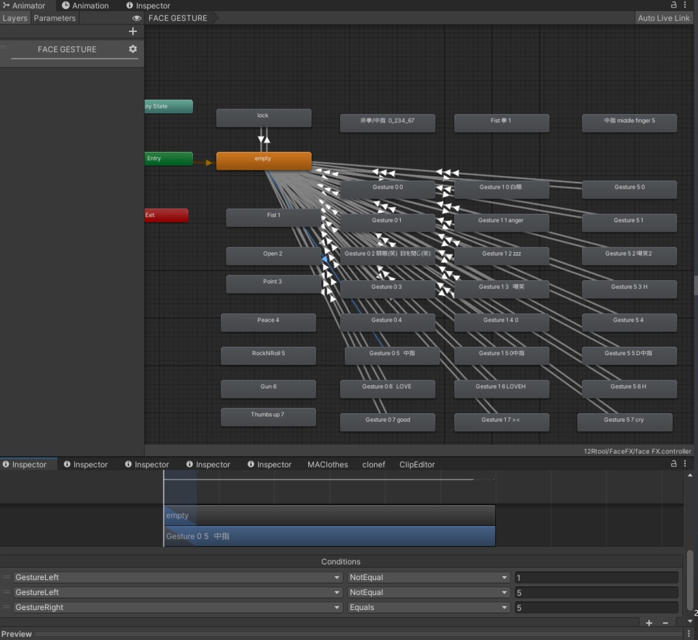This screenshot has width=698, height=640.
Task: Remove condition with the minus button
Action: (665, 623)
